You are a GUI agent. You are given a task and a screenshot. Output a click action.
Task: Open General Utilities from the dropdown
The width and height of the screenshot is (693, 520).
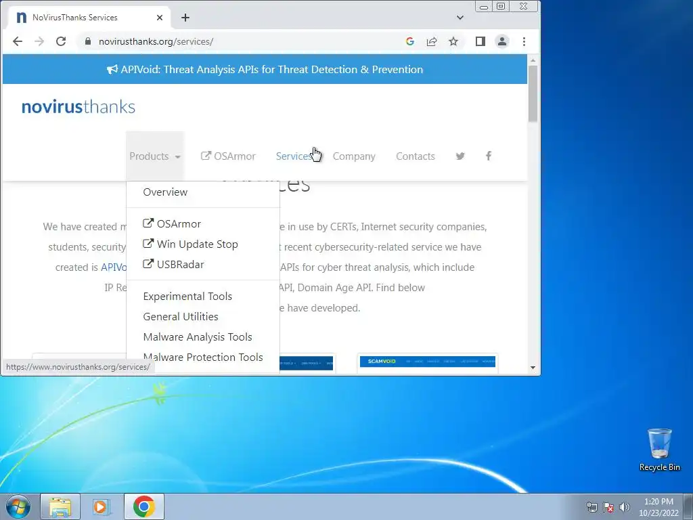(x=181, y=317)
